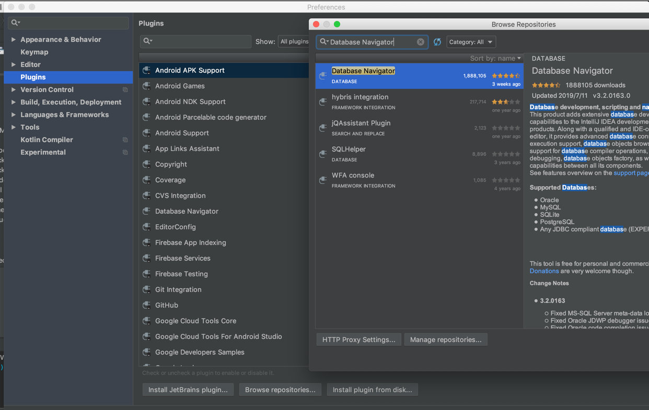The image size is (649, 410).
Task: Click the Android Games plugin icon
Action: pos(147,86)
